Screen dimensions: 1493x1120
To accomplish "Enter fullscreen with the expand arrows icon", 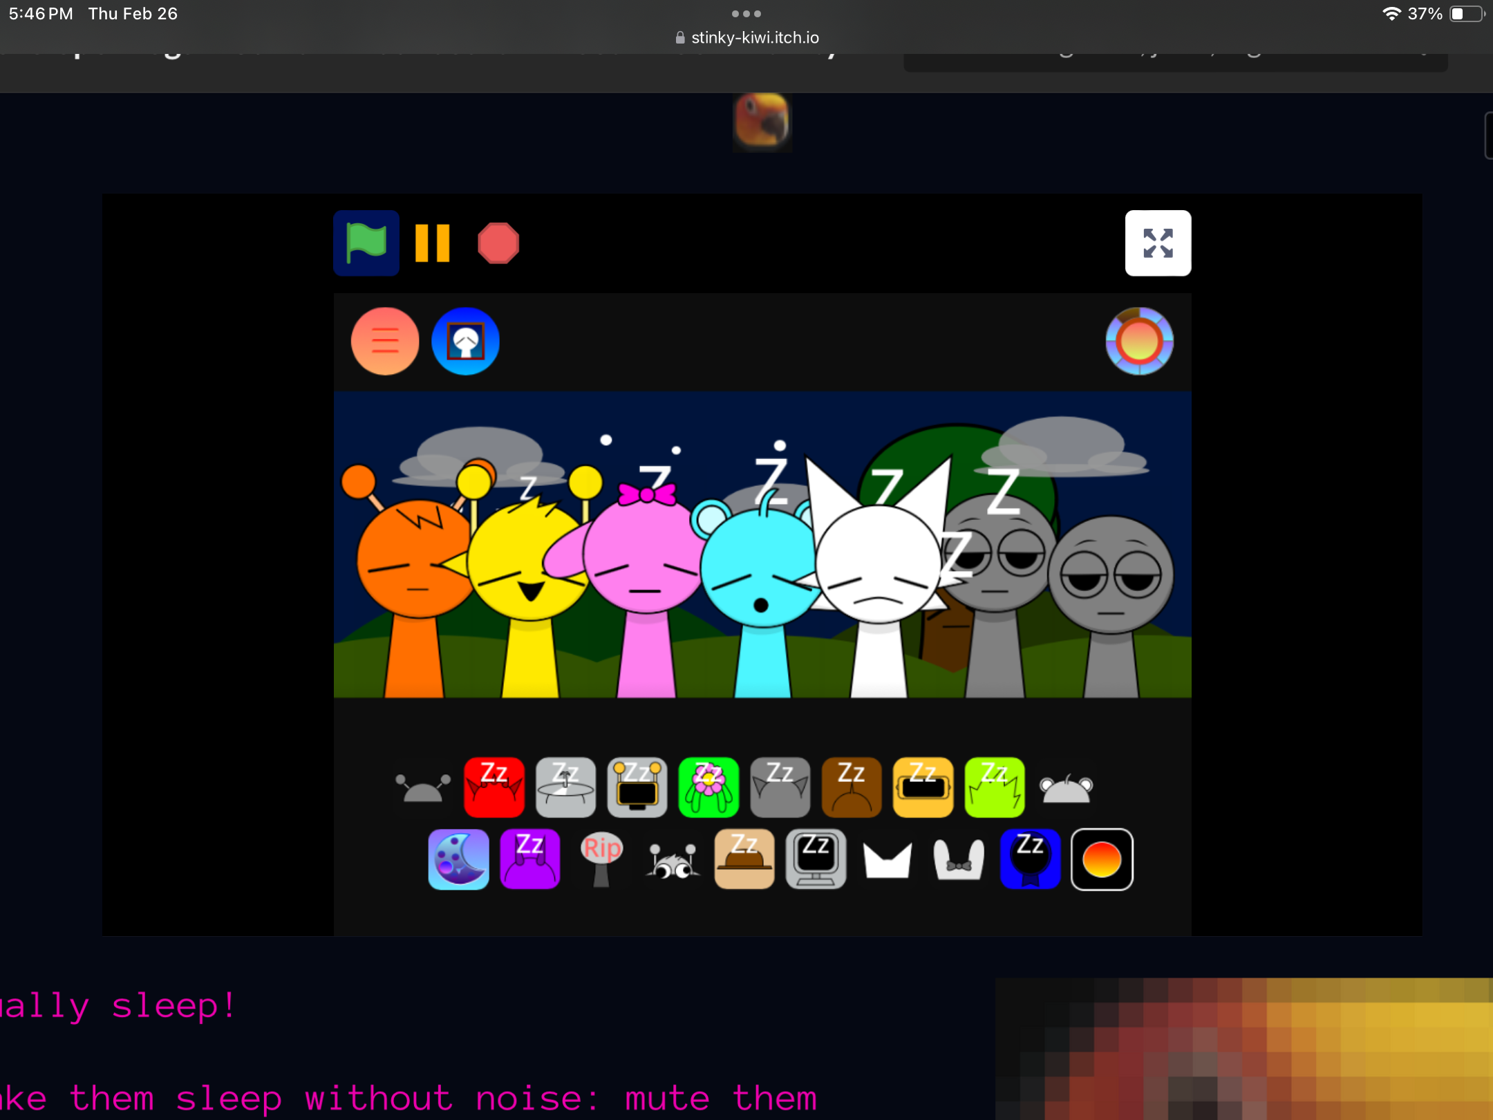I will [x=1157, y=243].
